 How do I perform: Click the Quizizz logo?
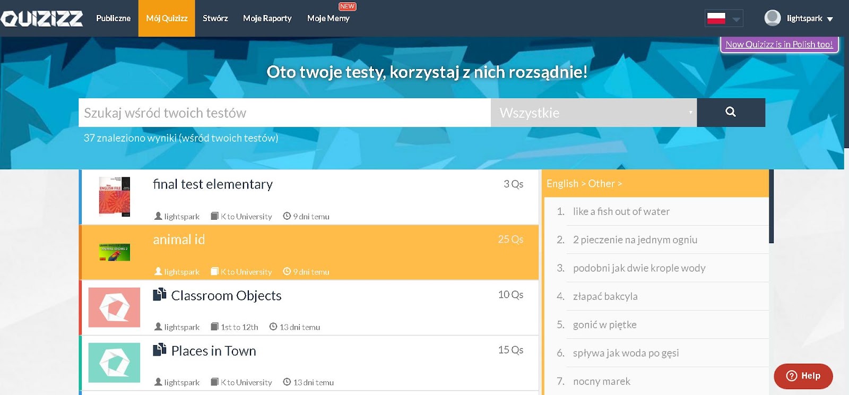[x=41, y=19]
